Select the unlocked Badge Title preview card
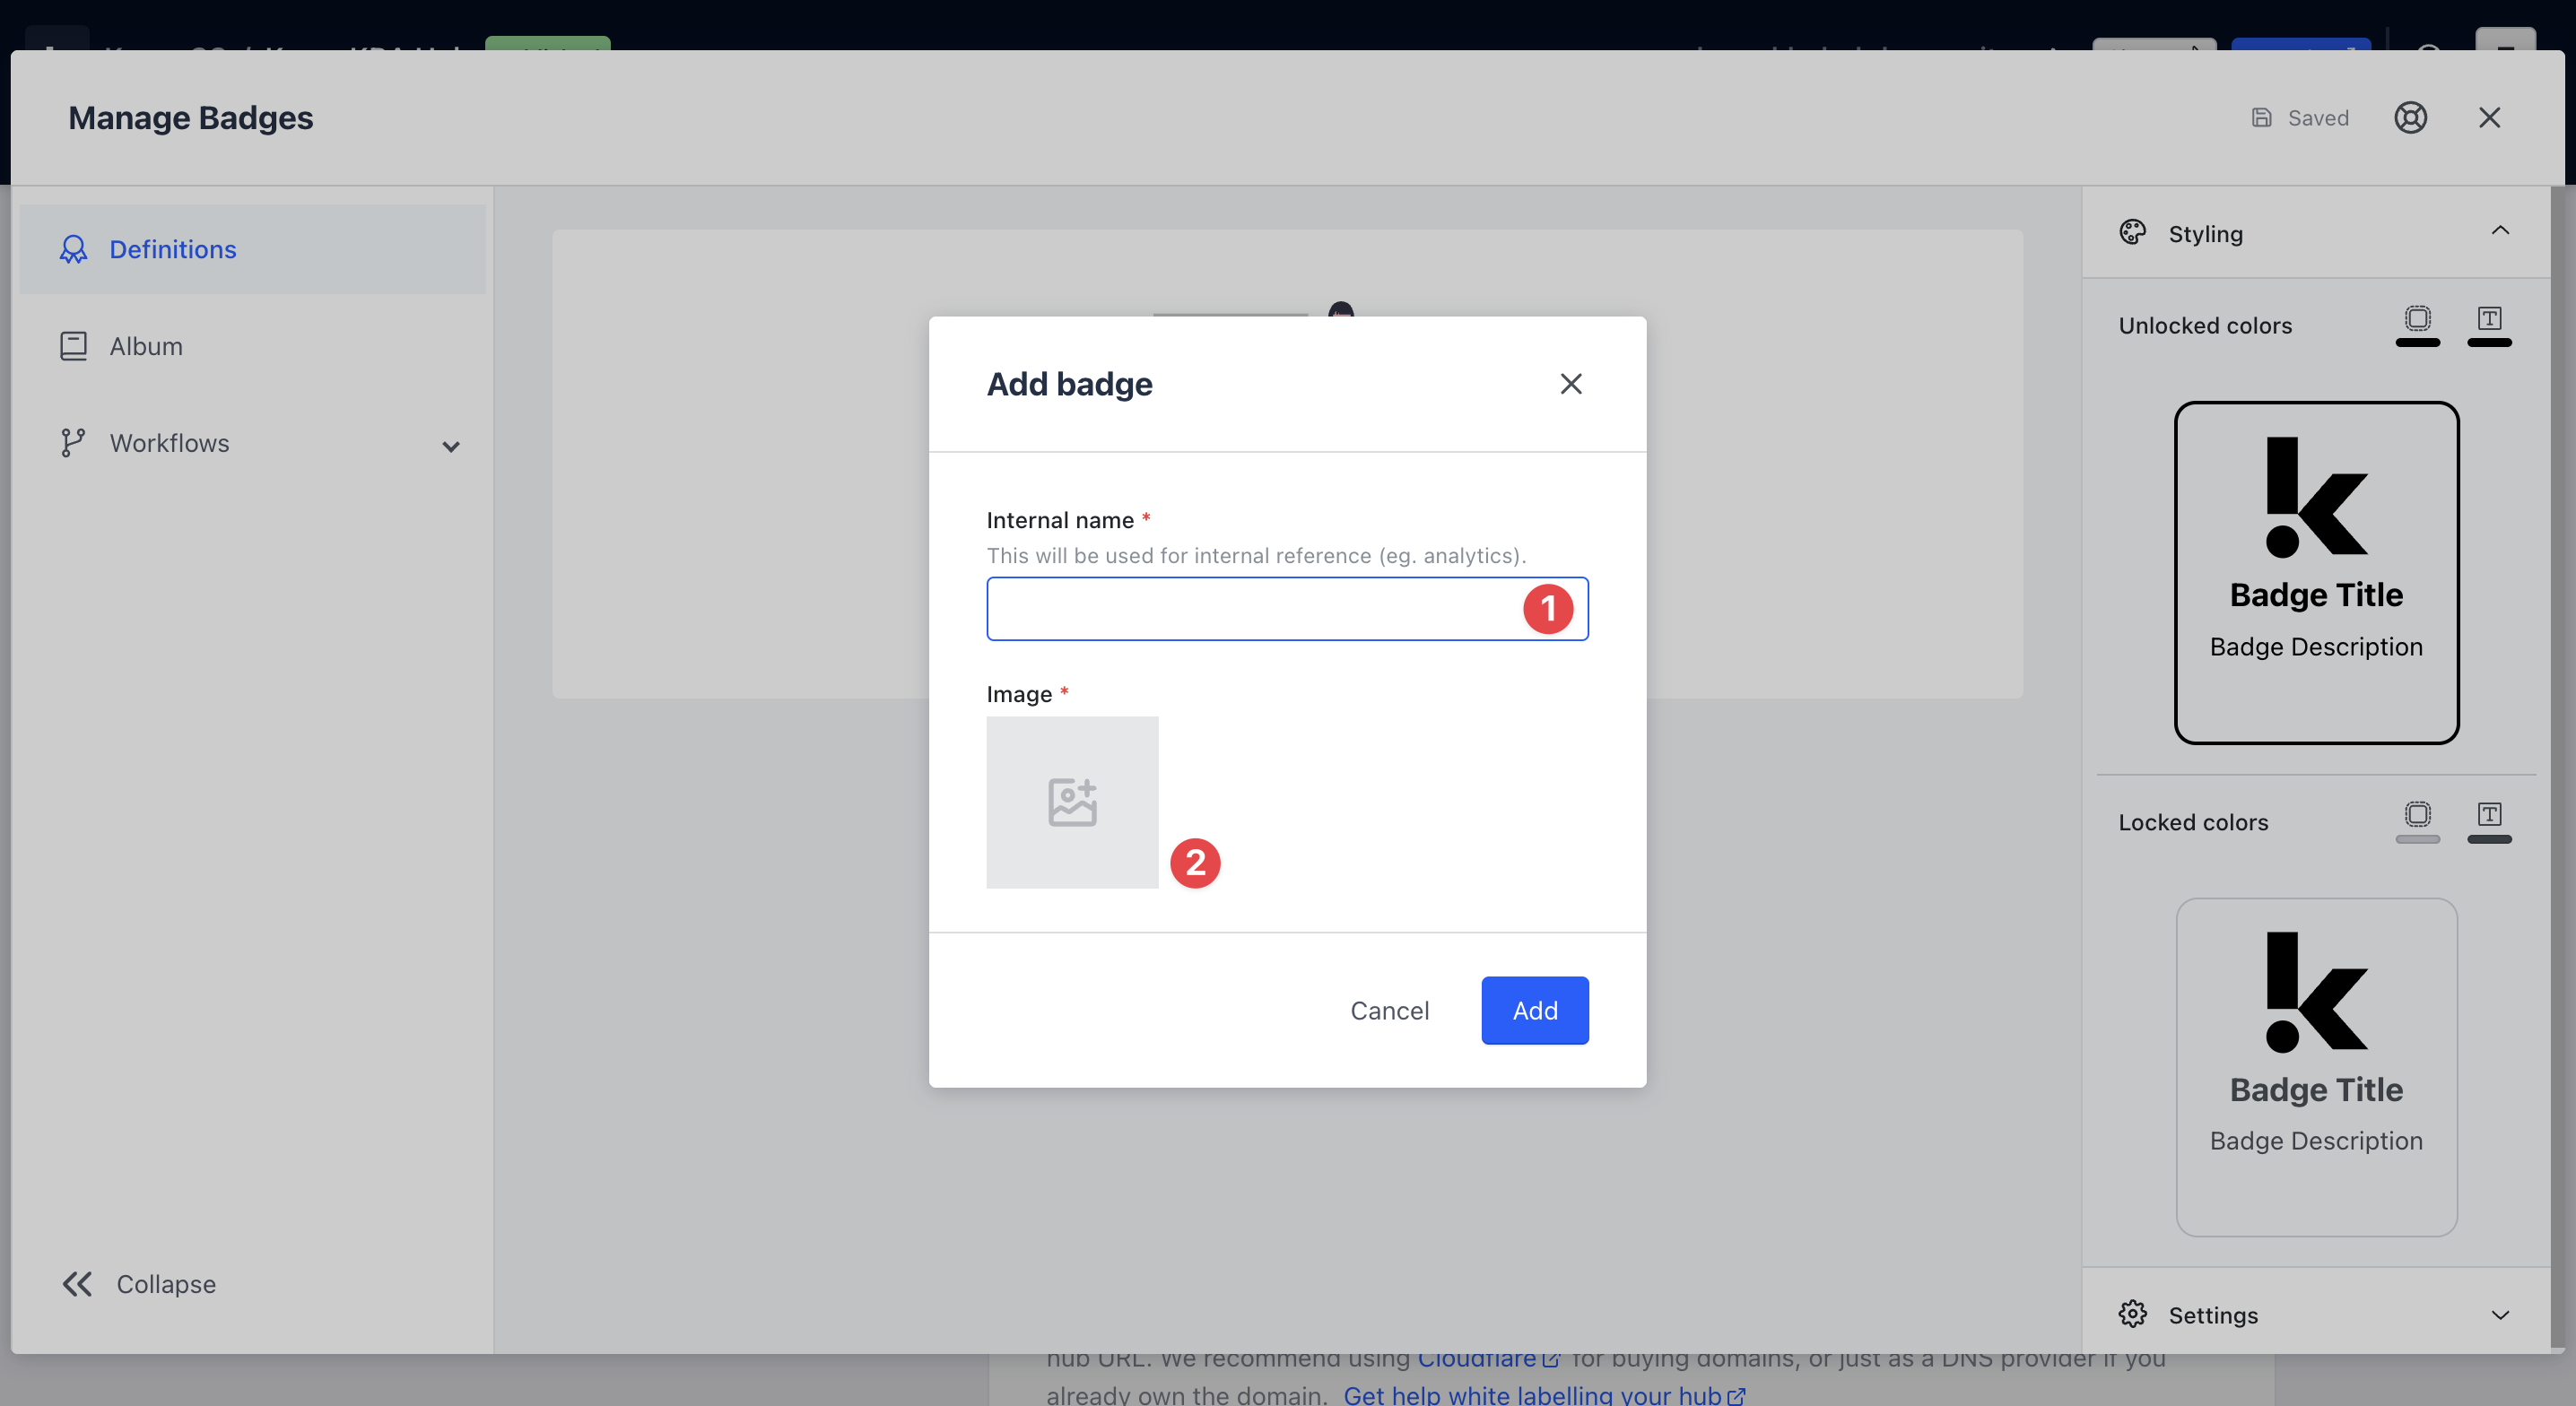 2315,573
